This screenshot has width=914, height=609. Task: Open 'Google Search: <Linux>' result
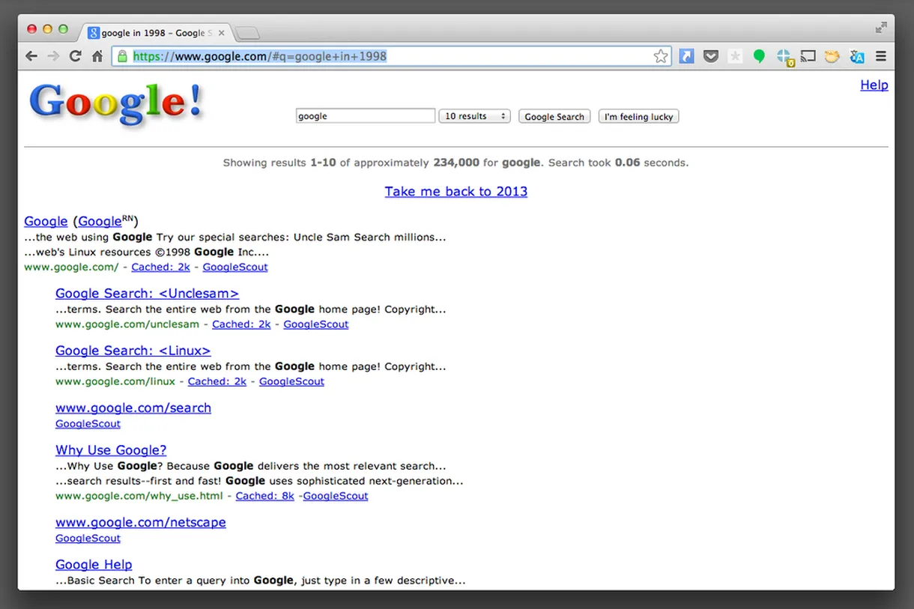pos(133,351)
